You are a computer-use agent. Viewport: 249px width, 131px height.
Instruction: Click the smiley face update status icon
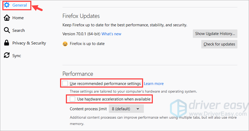click(x=65, y=44)
